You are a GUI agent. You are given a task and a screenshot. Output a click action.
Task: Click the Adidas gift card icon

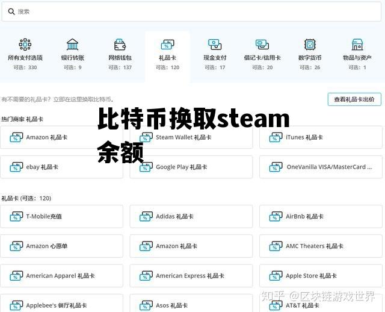[146, 217]
